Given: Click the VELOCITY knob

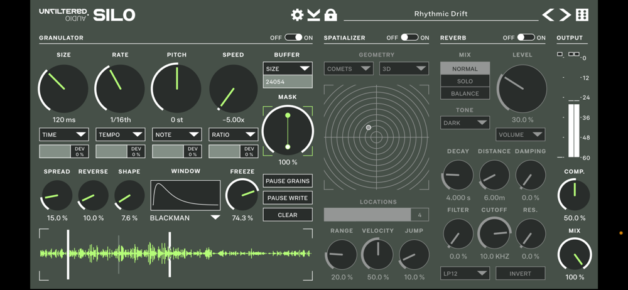Looking at the screenshot, I should [x=377, y=254].
